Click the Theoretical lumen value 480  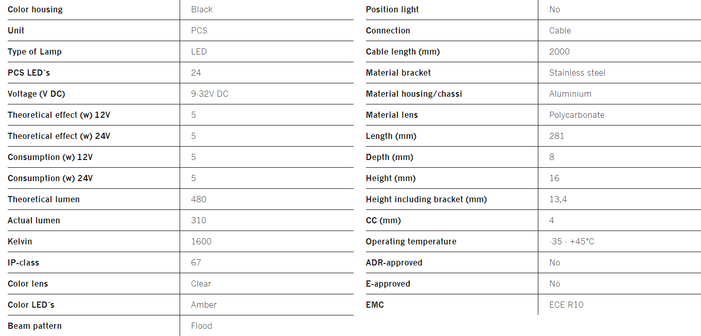coord(199,199)
